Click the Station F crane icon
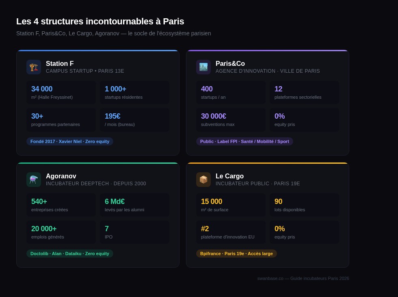398x297 pixels. 34,67
